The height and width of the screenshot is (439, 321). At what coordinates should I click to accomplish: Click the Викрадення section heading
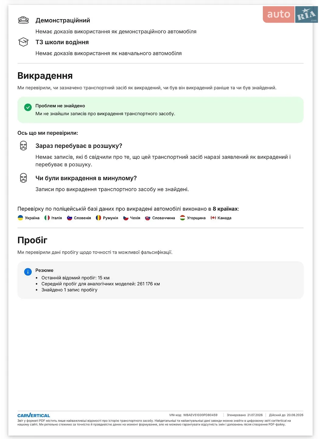(45, 76)
